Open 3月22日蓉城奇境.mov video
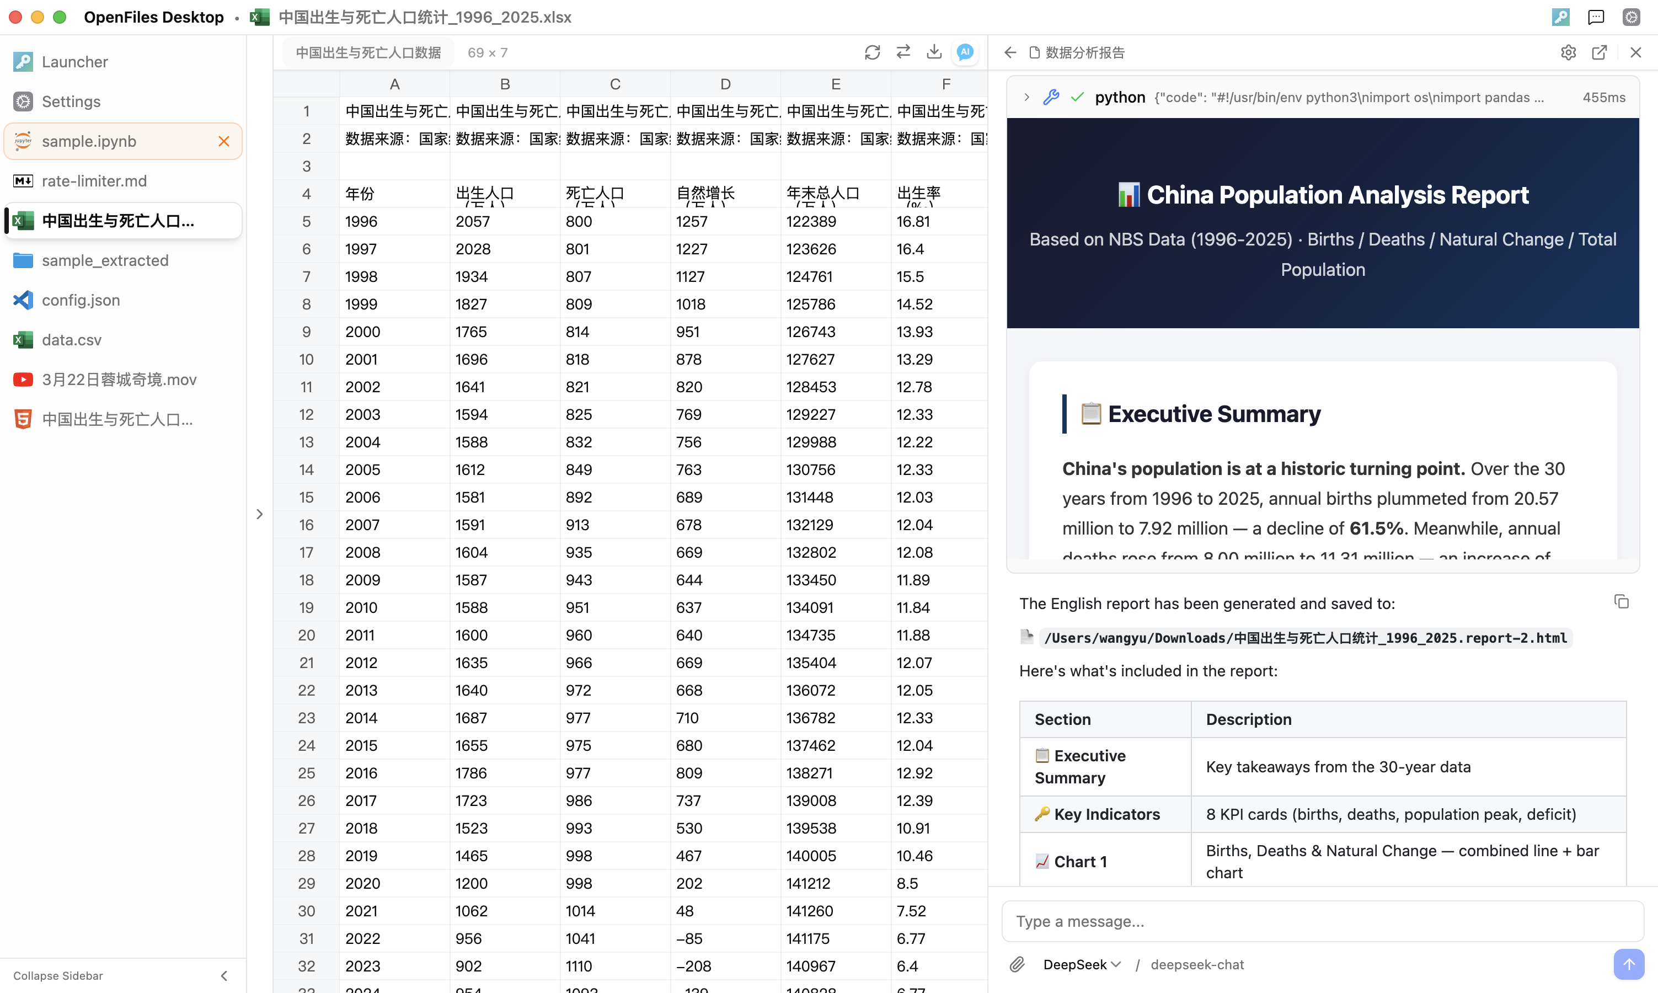Screen dimensions: 1658x993 click(123, 380)
